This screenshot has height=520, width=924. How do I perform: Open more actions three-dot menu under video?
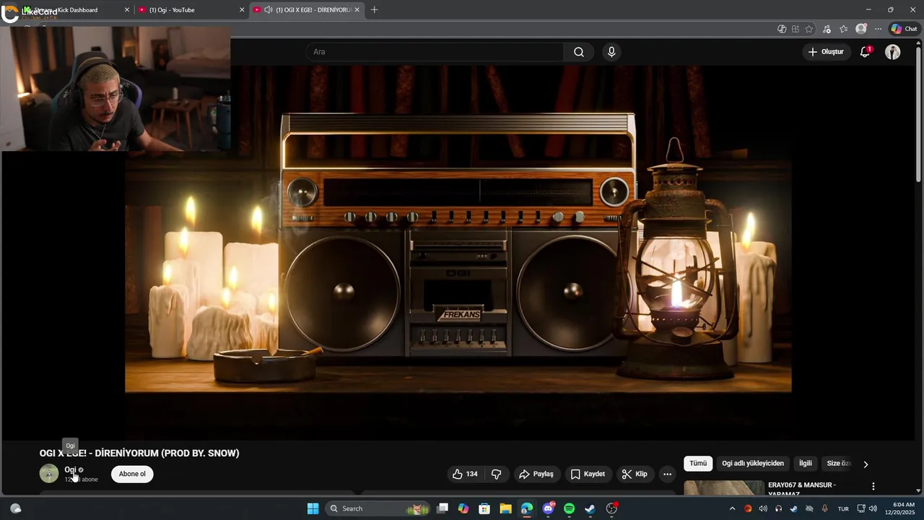667,474
